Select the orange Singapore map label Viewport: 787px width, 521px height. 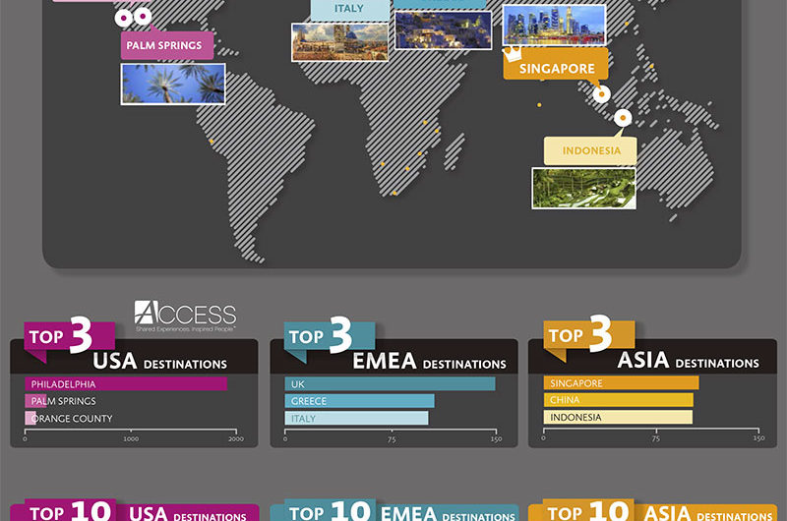tap(556, 69)
